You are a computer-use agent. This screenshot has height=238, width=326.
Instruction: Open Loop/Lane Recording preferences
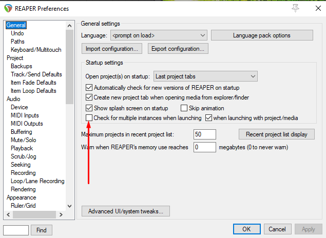(x=37, y=181)
